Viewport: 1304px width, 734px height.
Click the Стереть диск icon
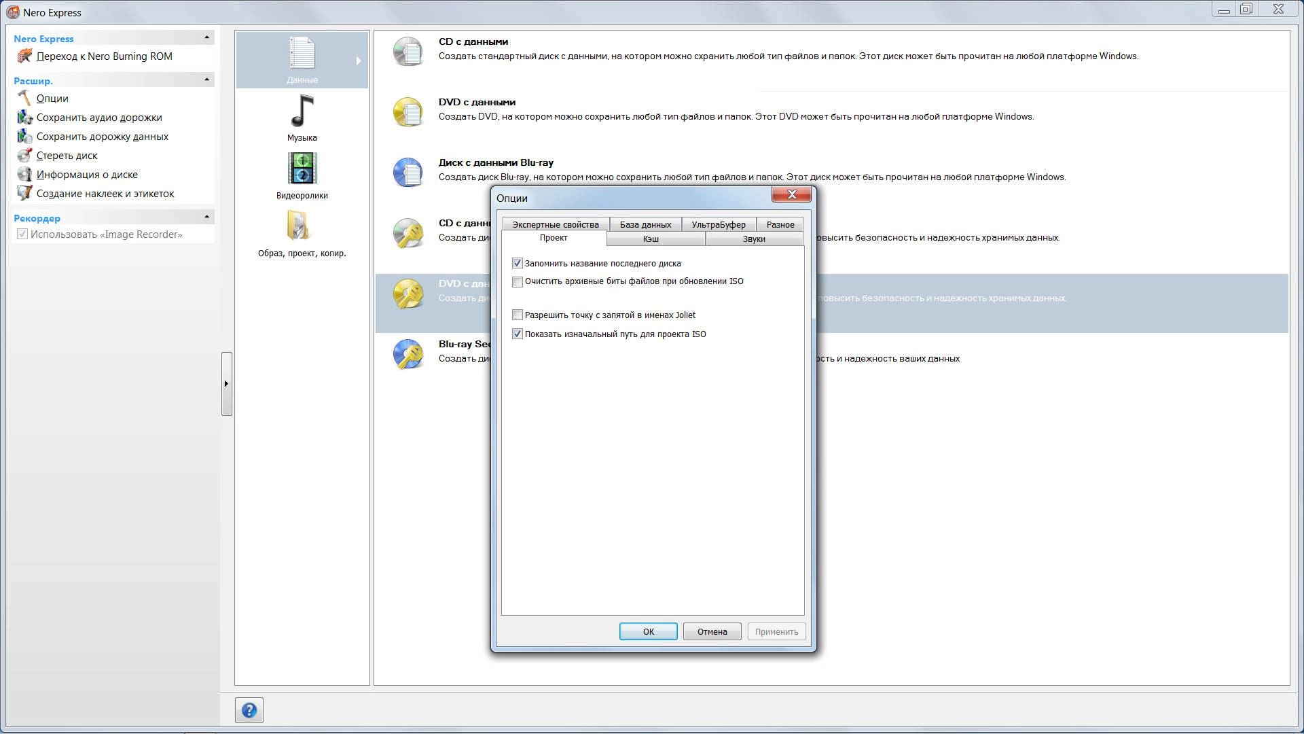[24, 156]
